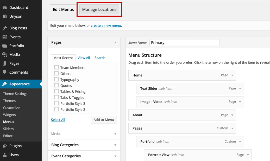Check the Others page checkbox
Viewport: 270px width, 161px height.
coord(56,73)
